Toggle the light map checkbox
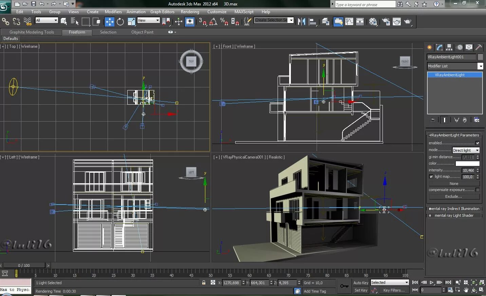486x296 pixels. pyautogui.click(x=431, y=176)
